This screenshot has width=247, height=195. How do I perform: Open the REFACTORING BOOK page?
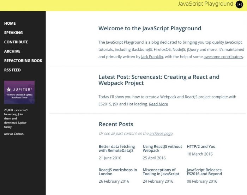click(23, 61)
